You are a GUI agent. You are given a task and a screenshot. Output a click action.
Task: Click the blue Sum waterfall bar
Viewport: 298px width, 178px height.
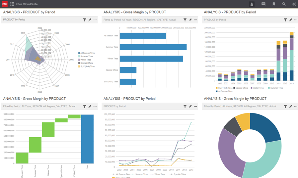(x=87, y=139)
